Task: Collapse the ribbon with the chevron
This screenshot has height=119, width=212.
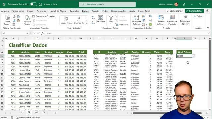Action: click(208, 28)
